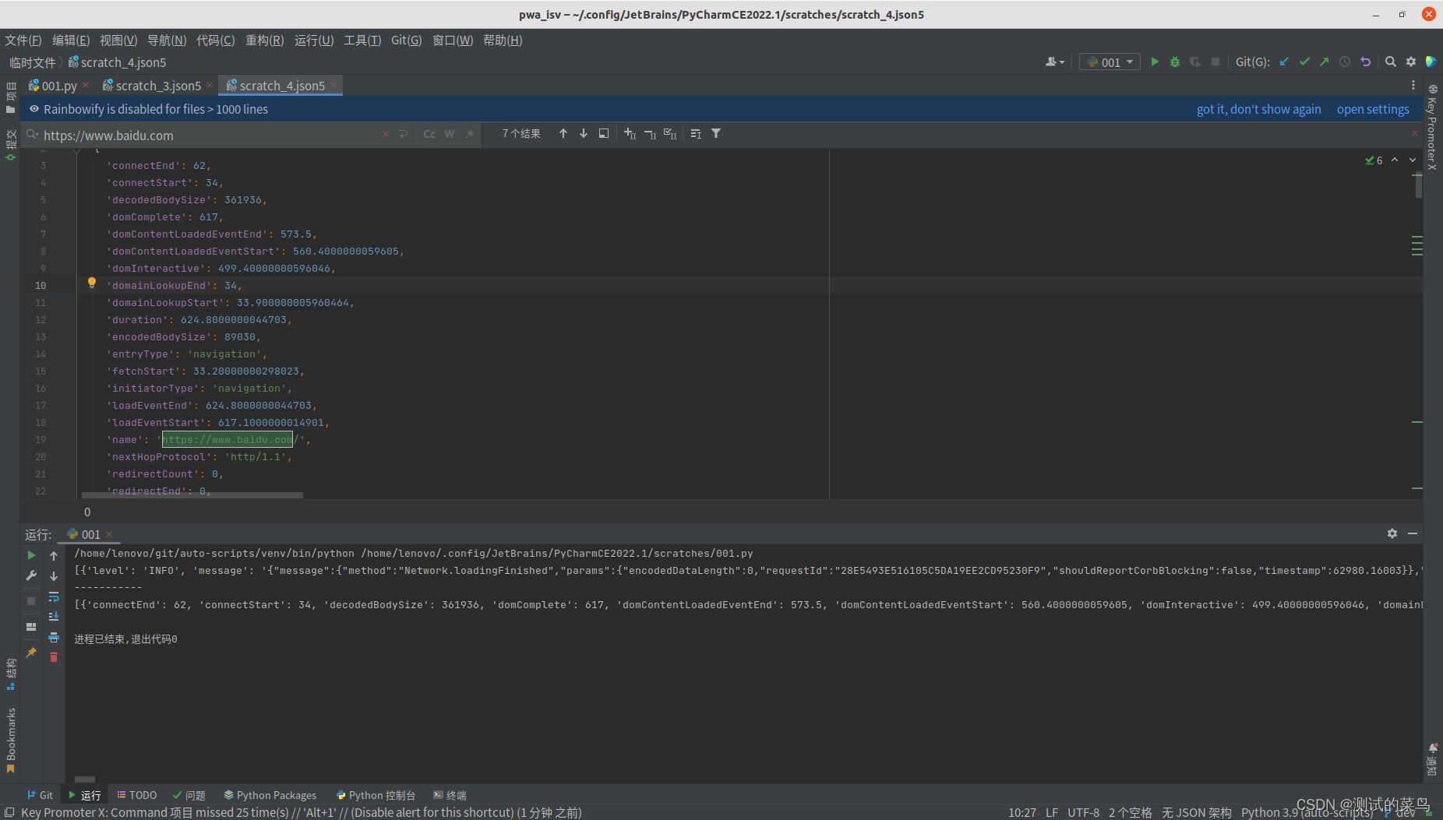The width and height of the screenshot is (1443, 820).
Task: Toggle regex option in search bar
Action: pyautogui.click(x=470, y=134)
